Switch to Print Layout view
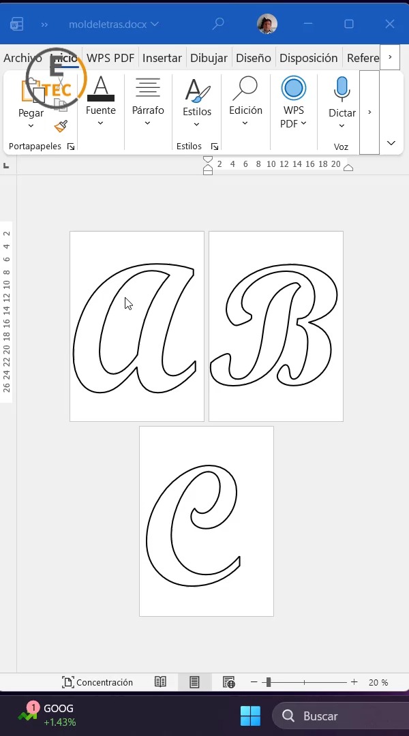The image size is (409, 736). (x=194, y=682)
